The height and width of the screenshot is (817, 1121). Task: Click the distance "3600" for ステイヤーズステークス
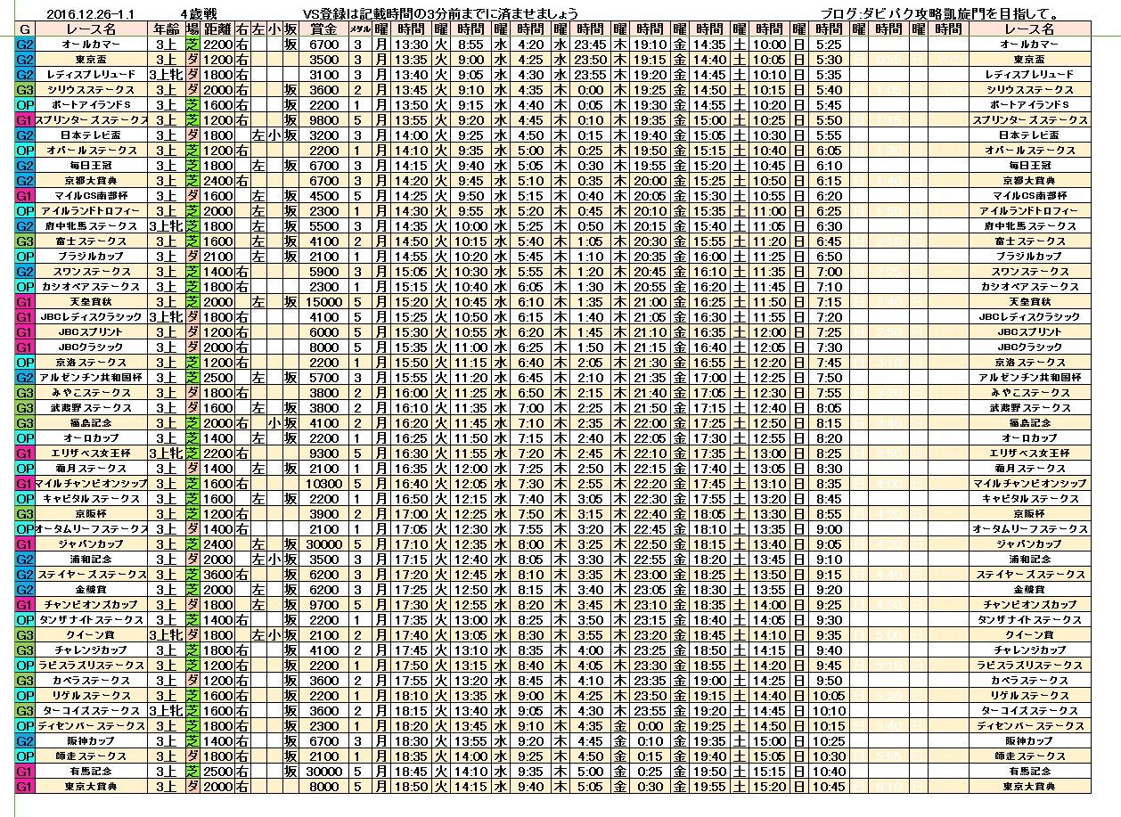[218, 574]
